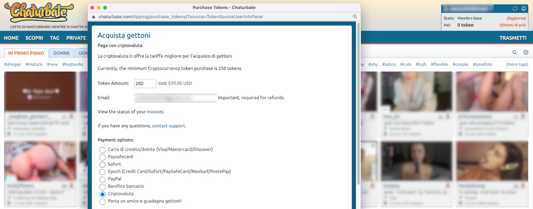Open the notifications bell icon
The image size is (533, 209).
[524, 8]
